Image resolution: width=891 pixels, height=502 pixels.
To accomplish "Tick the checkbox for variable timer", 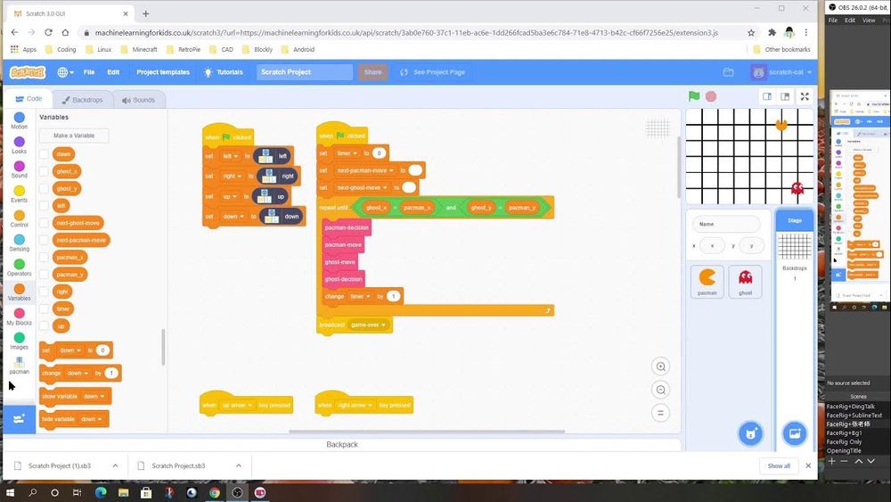I will pos(44,309).
